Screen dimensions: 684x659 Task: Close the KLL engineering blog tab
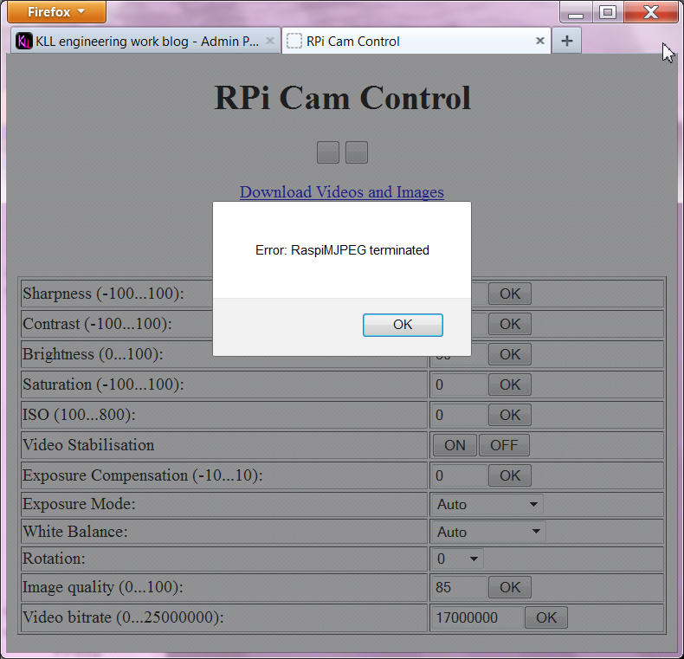click(x=270, y=41)
